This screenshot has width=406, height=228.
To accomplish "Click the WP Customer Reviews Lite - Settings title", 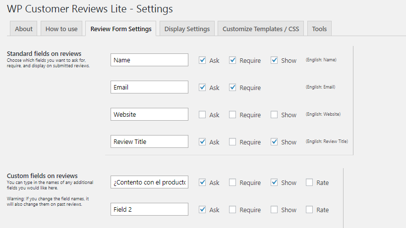I will pos(90,9).
